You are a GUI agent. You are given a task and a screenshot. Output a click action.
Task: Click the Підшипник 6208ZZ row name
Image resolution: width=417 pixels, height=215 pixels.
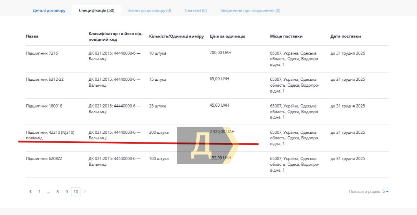pyautogui.click(x=44, y=159)
